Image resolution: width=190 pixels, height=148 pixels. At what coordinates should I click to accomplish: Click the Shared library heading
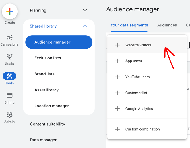click(43, 26)
